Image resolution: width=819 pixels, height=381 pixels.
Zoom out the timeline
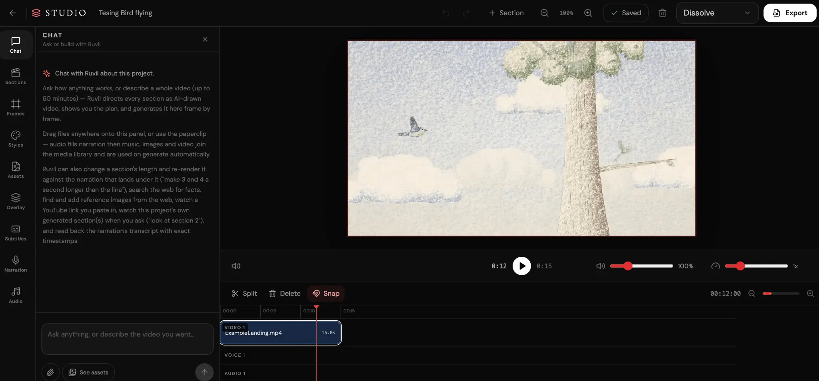(752, 294)
